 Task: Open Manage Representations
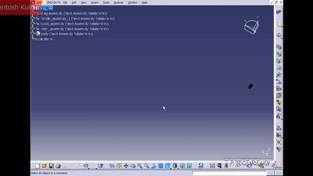pyautogui.click(x=279, y=109)
